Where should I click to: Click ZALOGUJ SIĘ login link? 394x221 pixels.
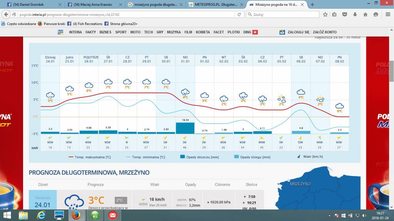pos(299,32)
